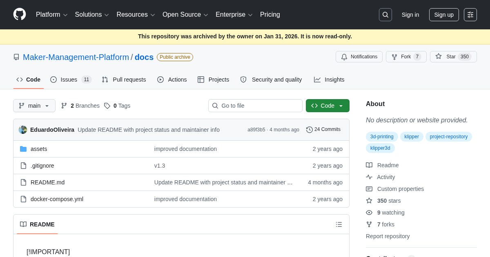The width and height of the screenshot is (490, 257).
Task: Focus the Go to file search field
Action: 255,106
